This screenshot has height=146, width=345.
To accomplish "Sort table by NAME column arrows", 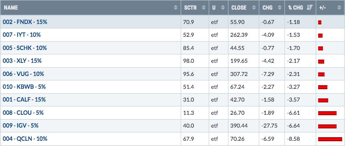I will point(176,8).
